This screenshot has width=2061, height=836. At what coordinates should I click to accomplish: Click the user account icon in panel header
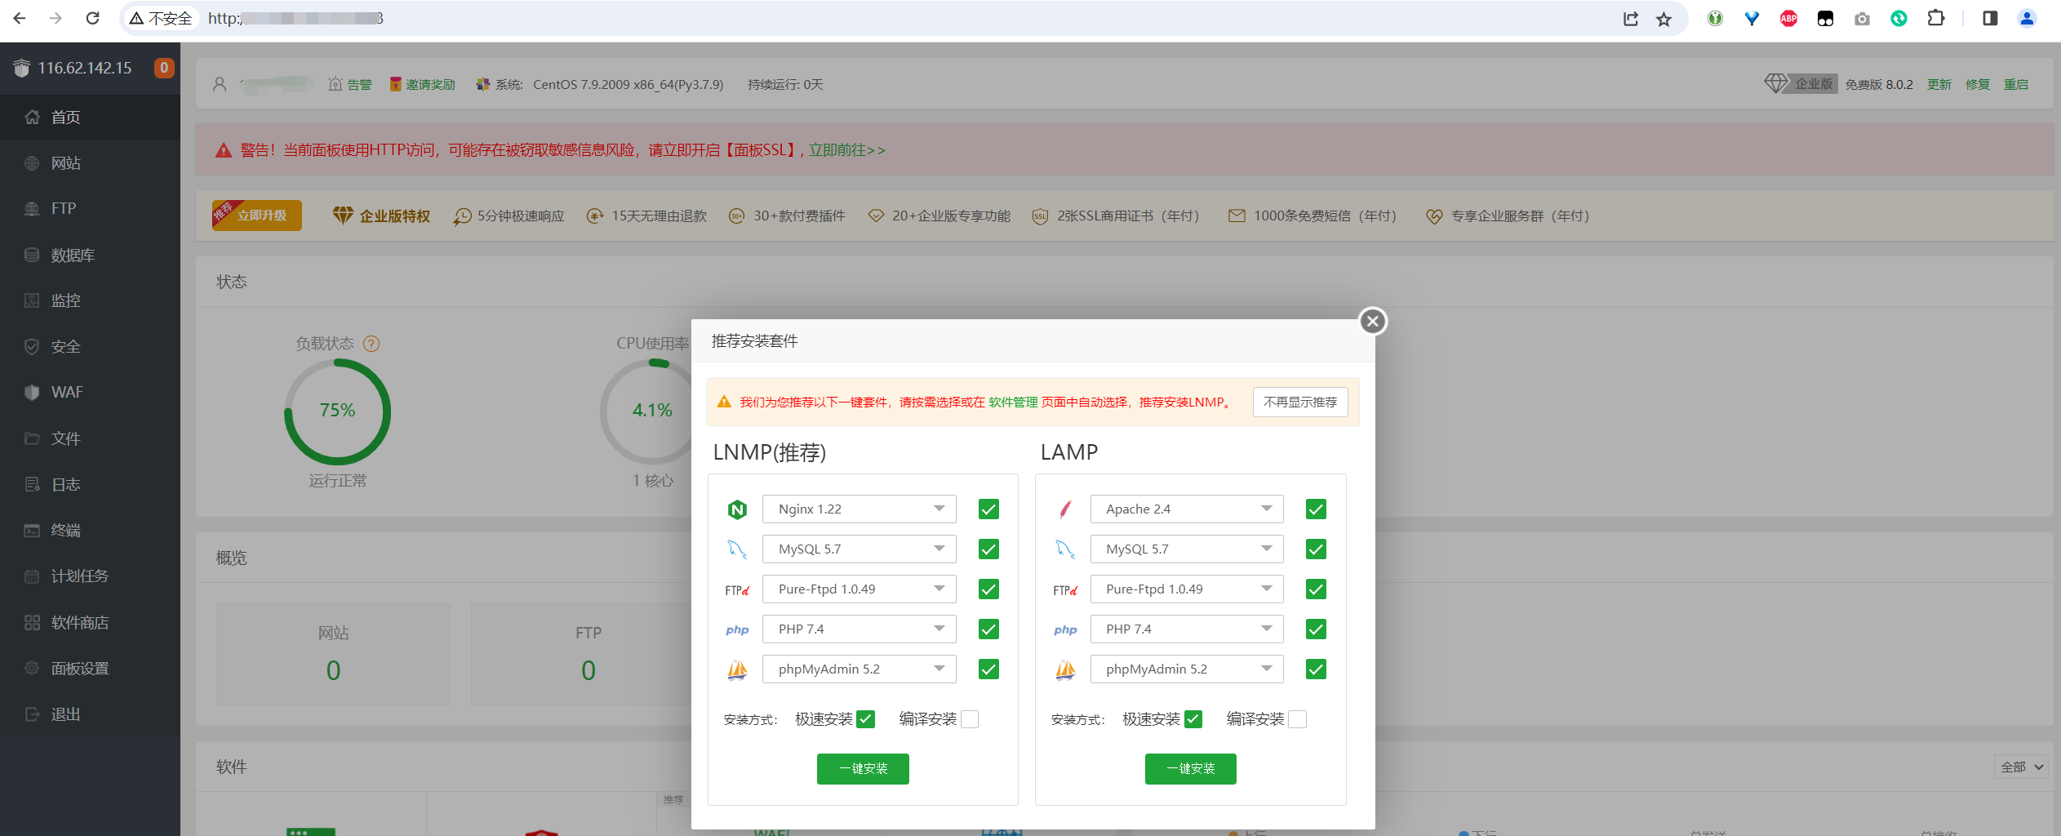(x=219, y=84)
